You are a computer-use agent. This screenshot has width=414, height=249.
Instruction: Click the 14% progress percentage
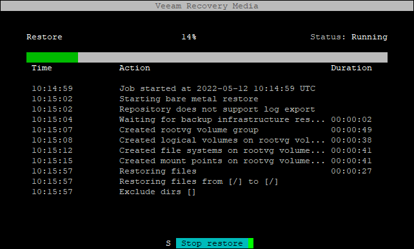tap(189, 37)
